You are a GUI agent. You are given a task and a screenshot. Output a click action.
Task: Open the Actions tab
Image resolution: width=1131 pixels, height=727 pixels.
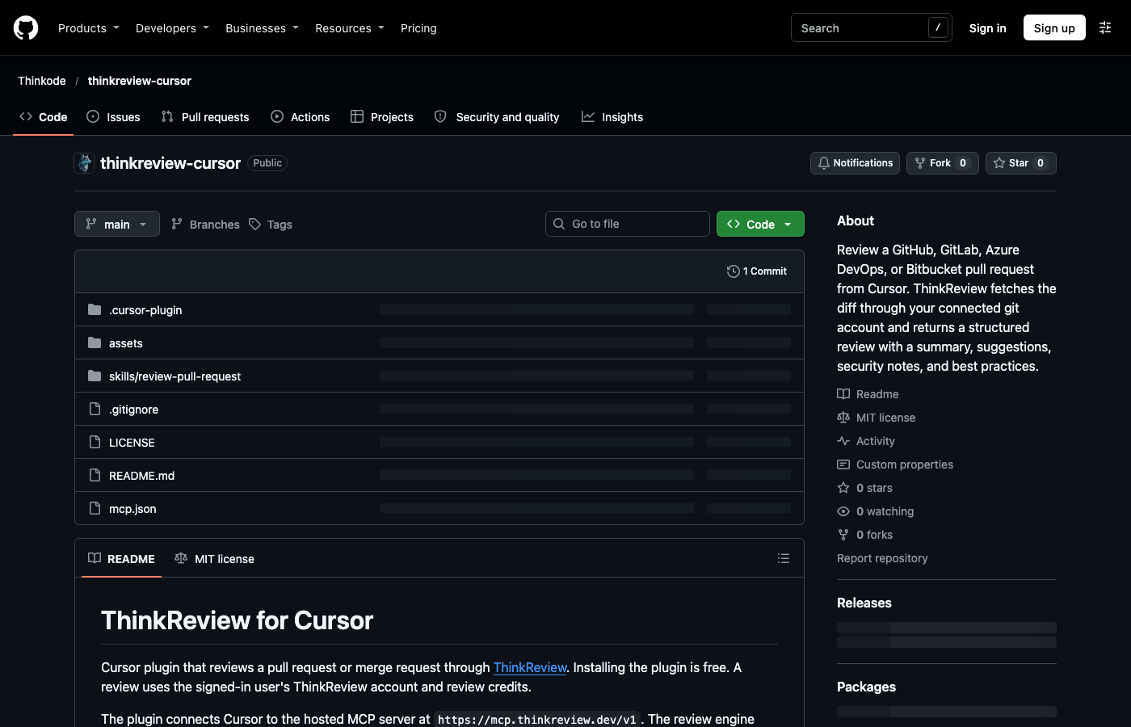tap(301, 117)
